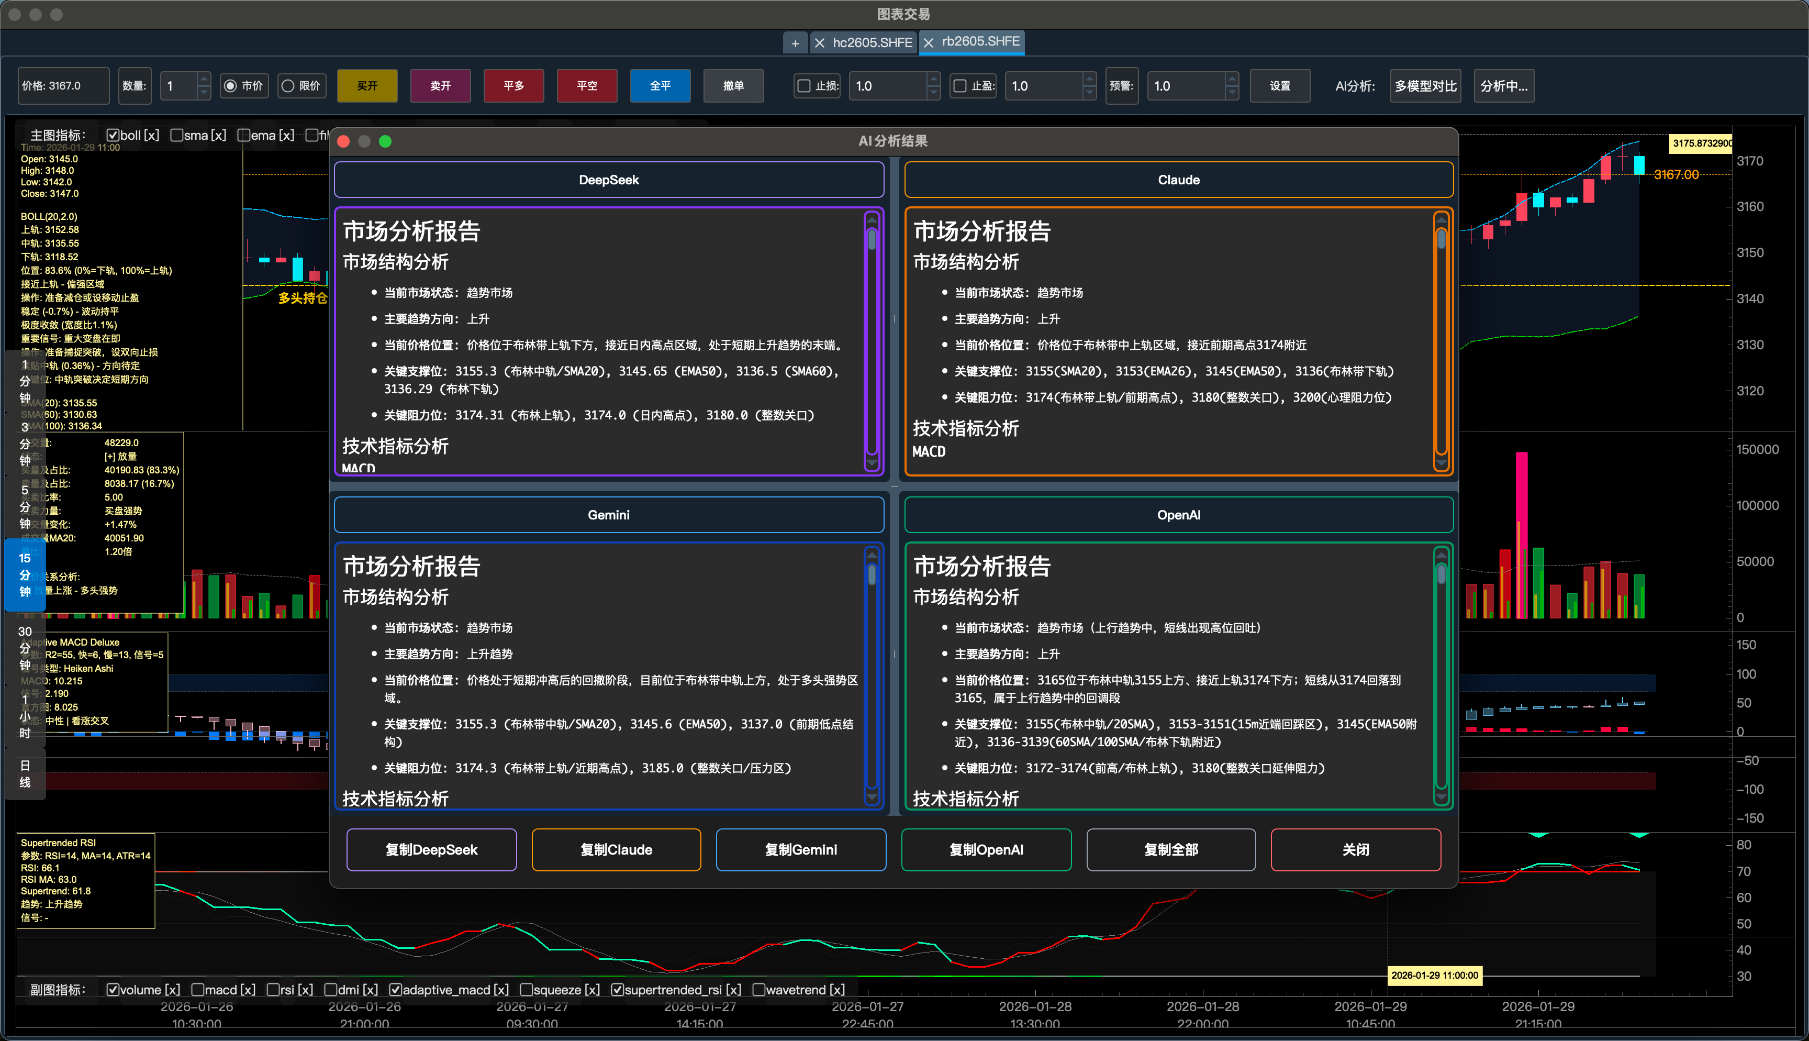
Task: Close the rb2605.SHFE tab via its X icon
Action: (x=928, y=43)
